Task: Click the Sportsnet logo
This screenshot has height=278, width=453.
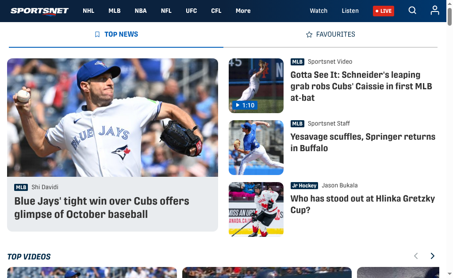Action: (x=39, y=11)
